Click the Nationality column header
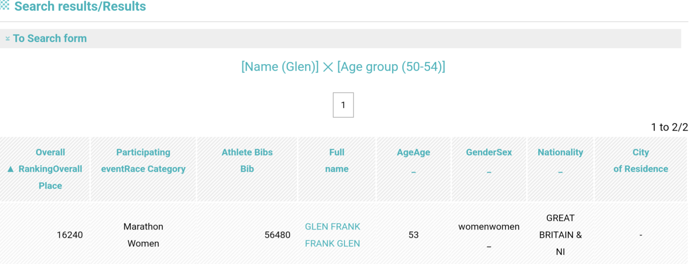 [x=560, y=152]
